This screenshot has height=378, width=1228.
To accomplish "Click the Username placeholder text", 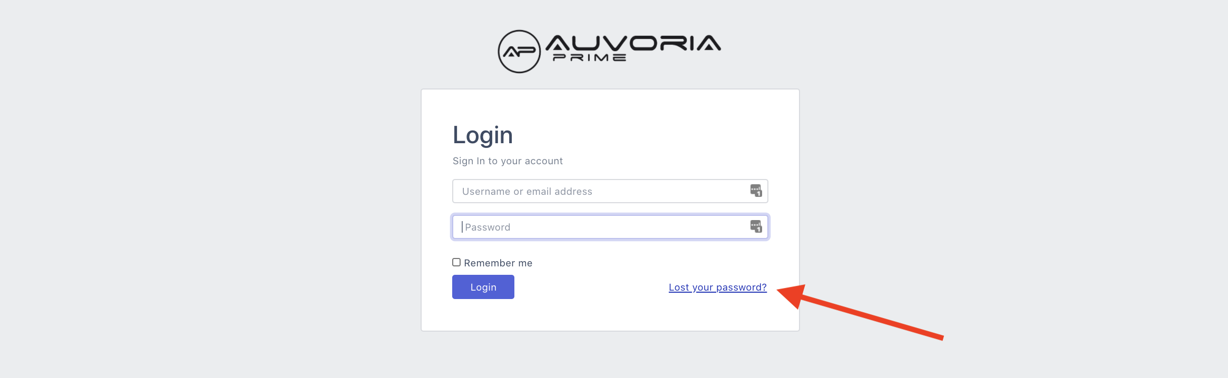I will (x=527, y=192).
